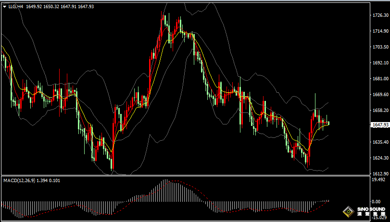Screen dimensions: 390x222
Task: Select the current price tag 1647.93
Action: (x=380, y=125)
